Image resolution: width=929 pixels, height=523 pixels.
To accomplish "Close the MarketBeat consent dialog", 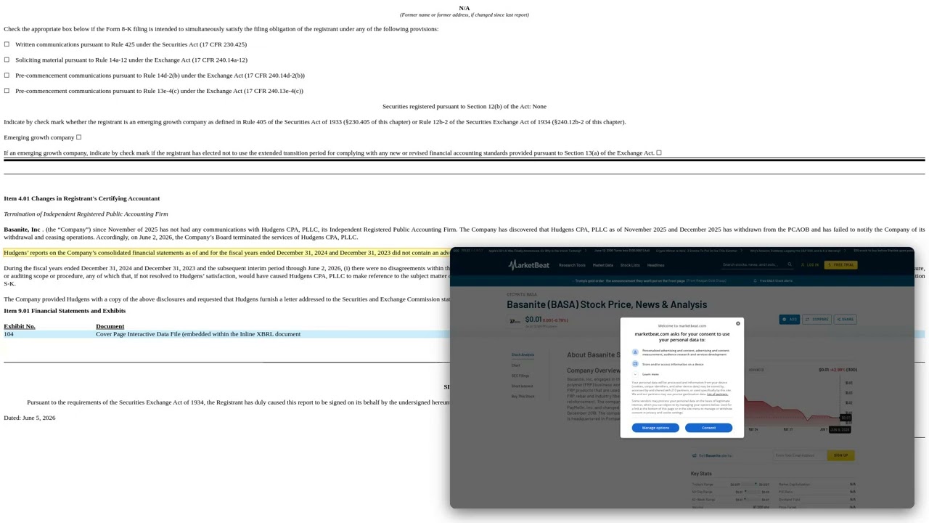I will coord(738,323).
